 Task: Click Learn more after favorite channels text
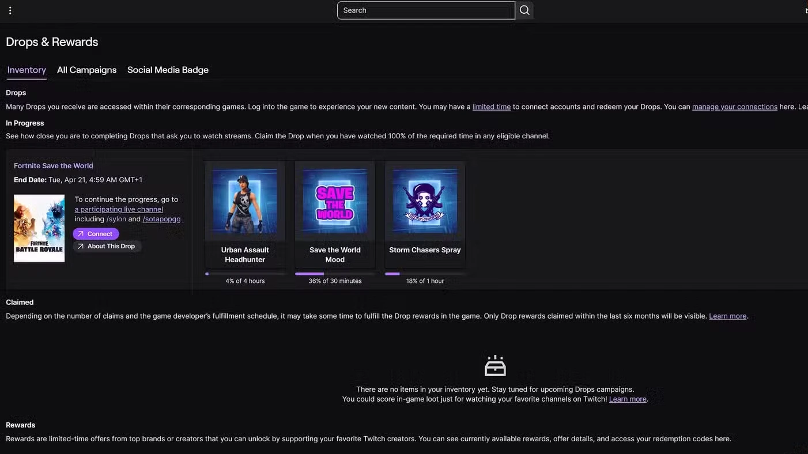pyautogui.click(x=628, y=399)
